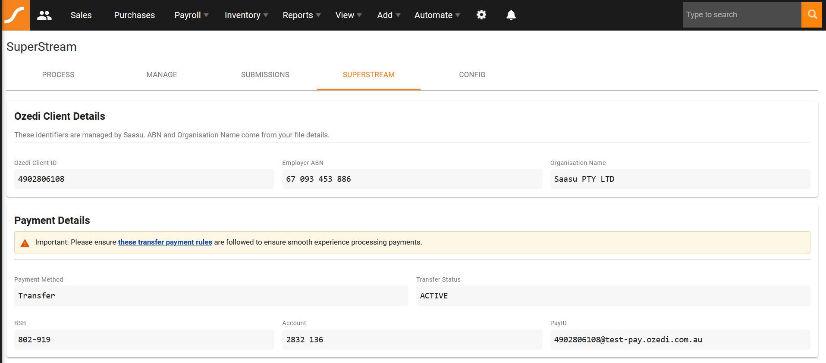This screenshot has width=826, height=363.
Task: Click the orange search magnifier button
Action: point(812,15)
